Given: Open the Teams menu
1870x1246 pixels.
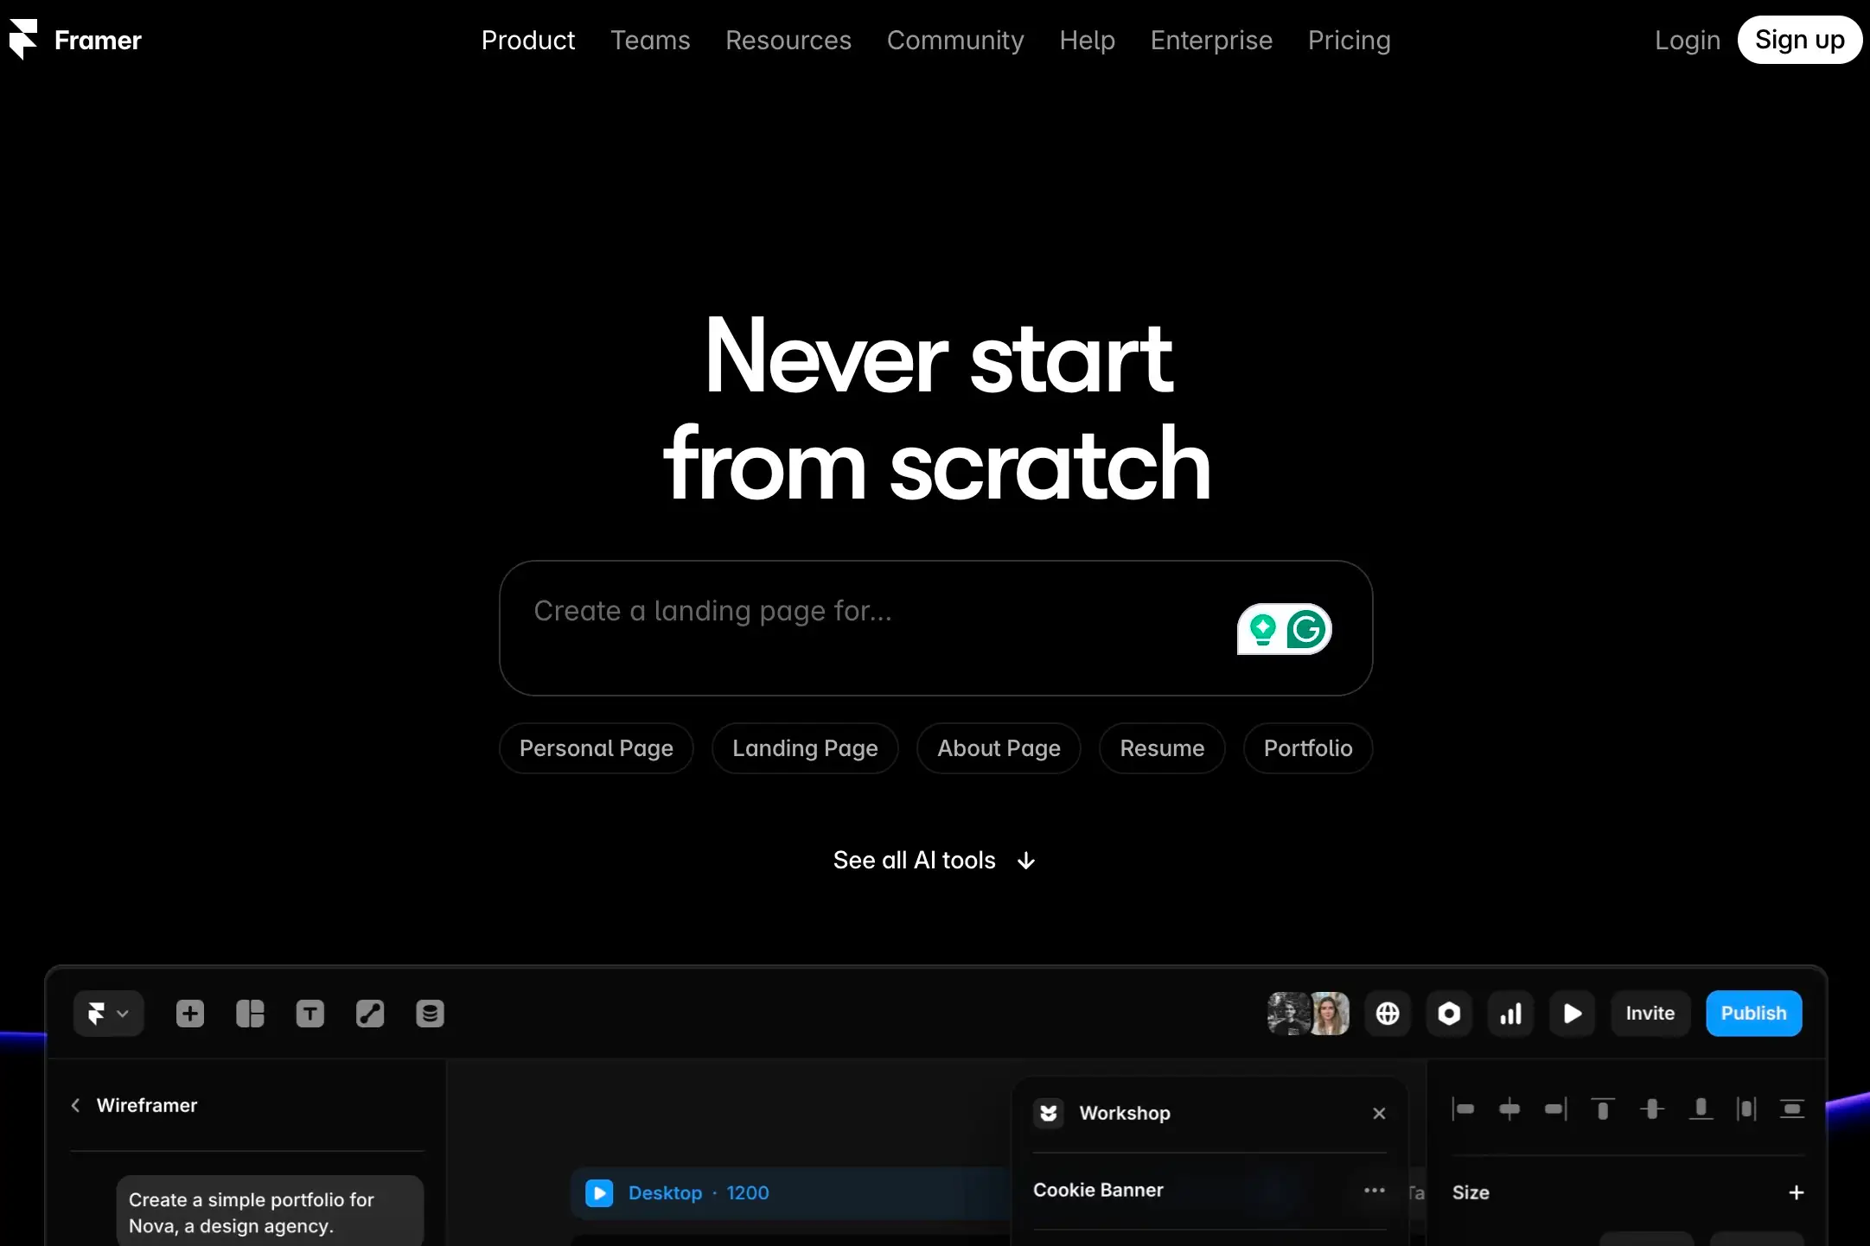Looking at the screenshot, I should (x=650, y=40).
